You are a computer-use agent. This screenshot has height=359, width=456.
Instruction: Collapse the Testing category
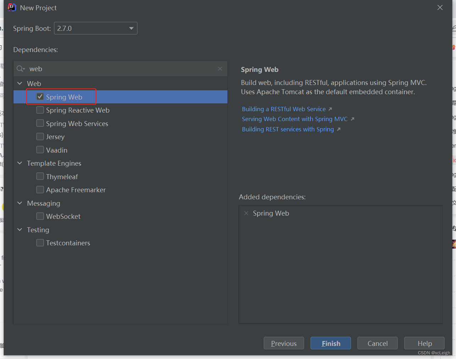tap(20, 230)
